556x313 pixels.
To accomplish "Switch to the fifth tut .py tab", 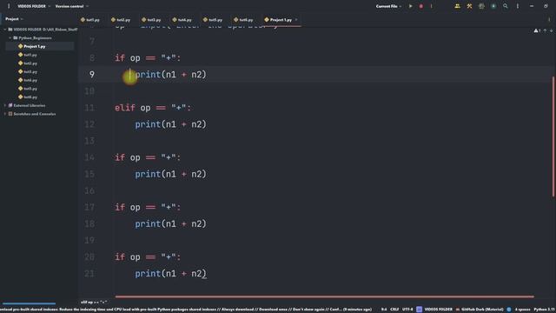I will [x=213, y=20].
